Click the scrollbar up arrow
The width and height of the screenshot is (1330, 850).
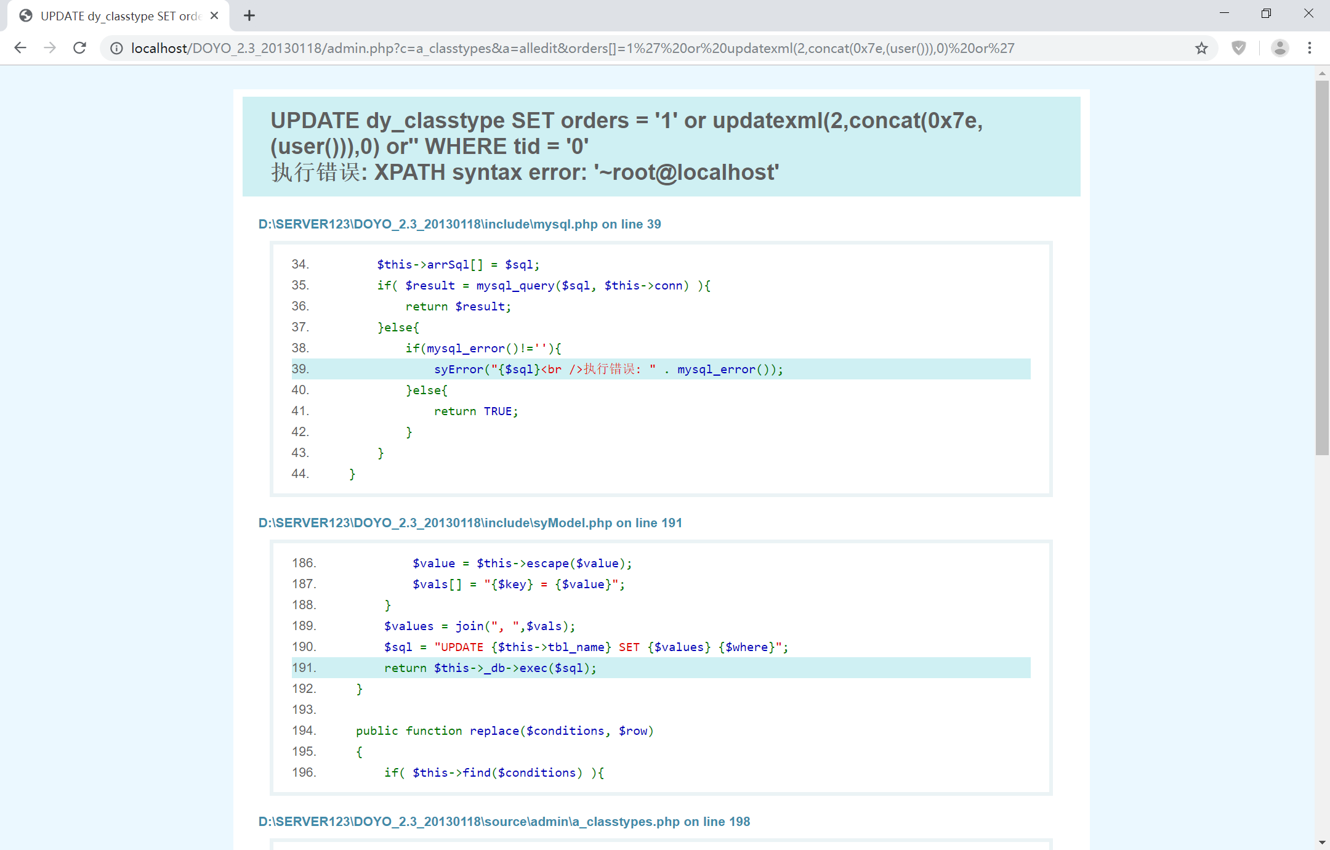click(x=1322, y=73)
